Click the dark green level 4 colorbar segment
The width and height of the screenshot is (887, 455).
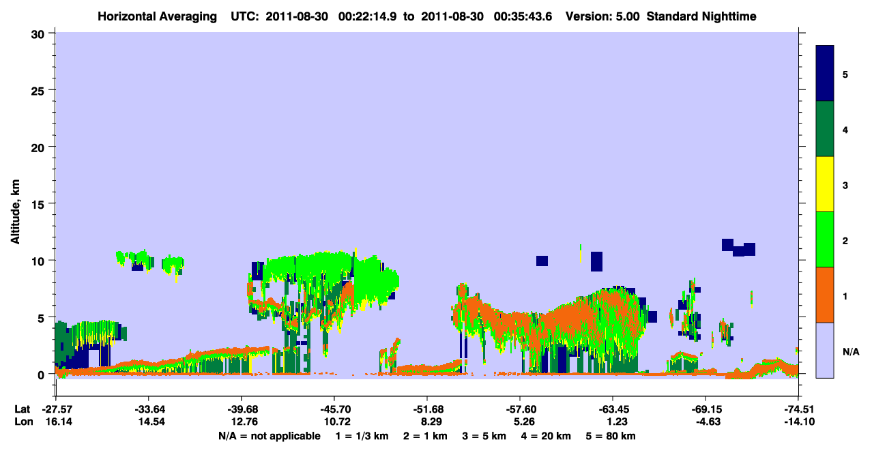825,129
